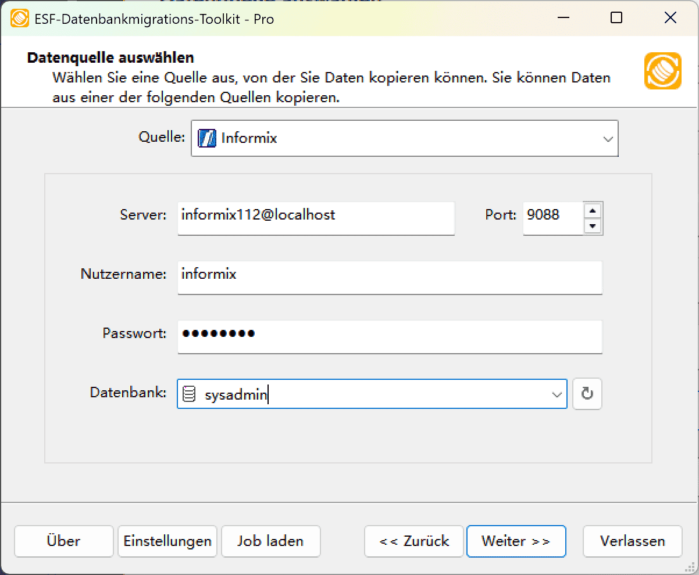Image resolution: width=699 pixels, height=575 pixels.
Task: Expand the Datenbank combo box list
Action: click(555, 394)
